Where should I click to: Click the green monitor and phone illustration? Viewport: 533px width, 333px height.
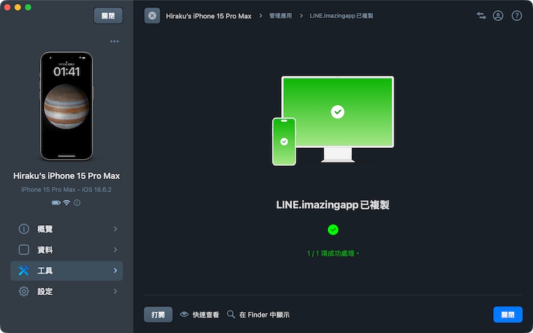[x=332, y=121]
